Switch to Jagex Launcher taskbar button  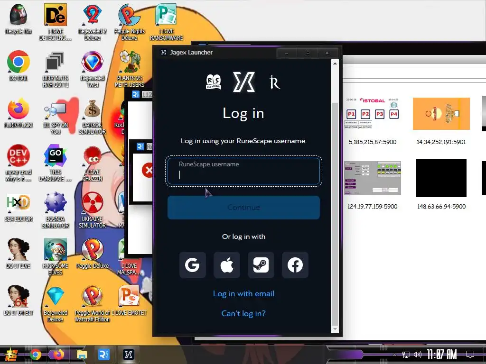(x=129, y=355)
